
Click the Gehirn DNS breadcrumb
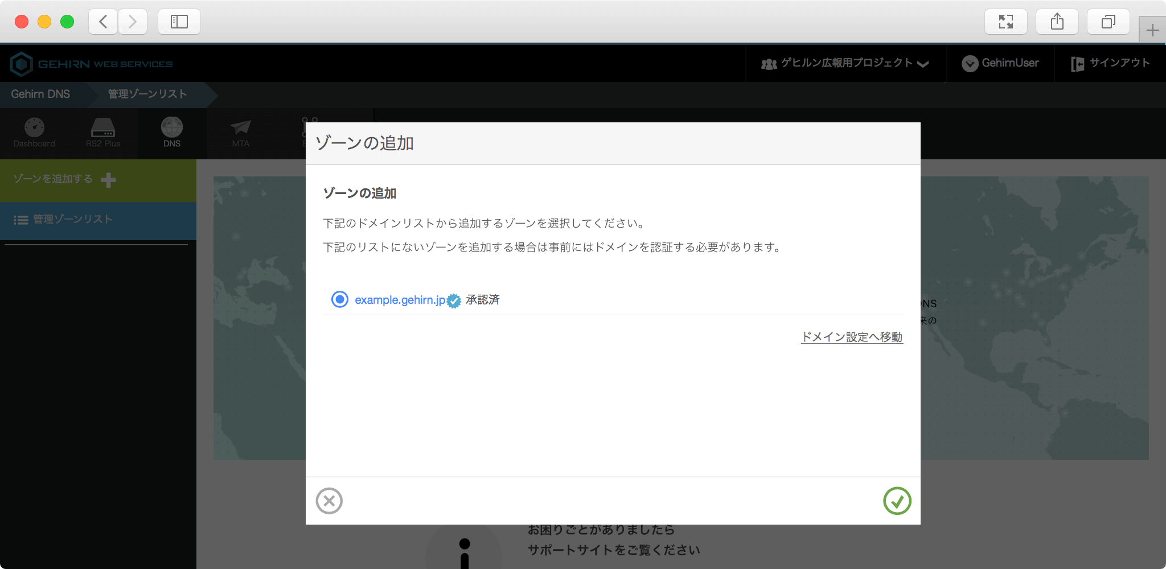(40, 94)
